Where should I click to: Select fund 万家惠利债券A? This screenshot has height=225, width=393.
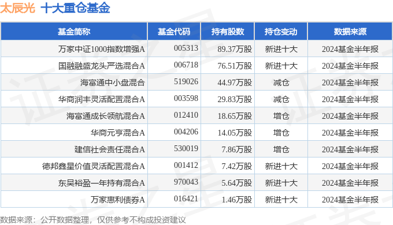click(118, 200)
